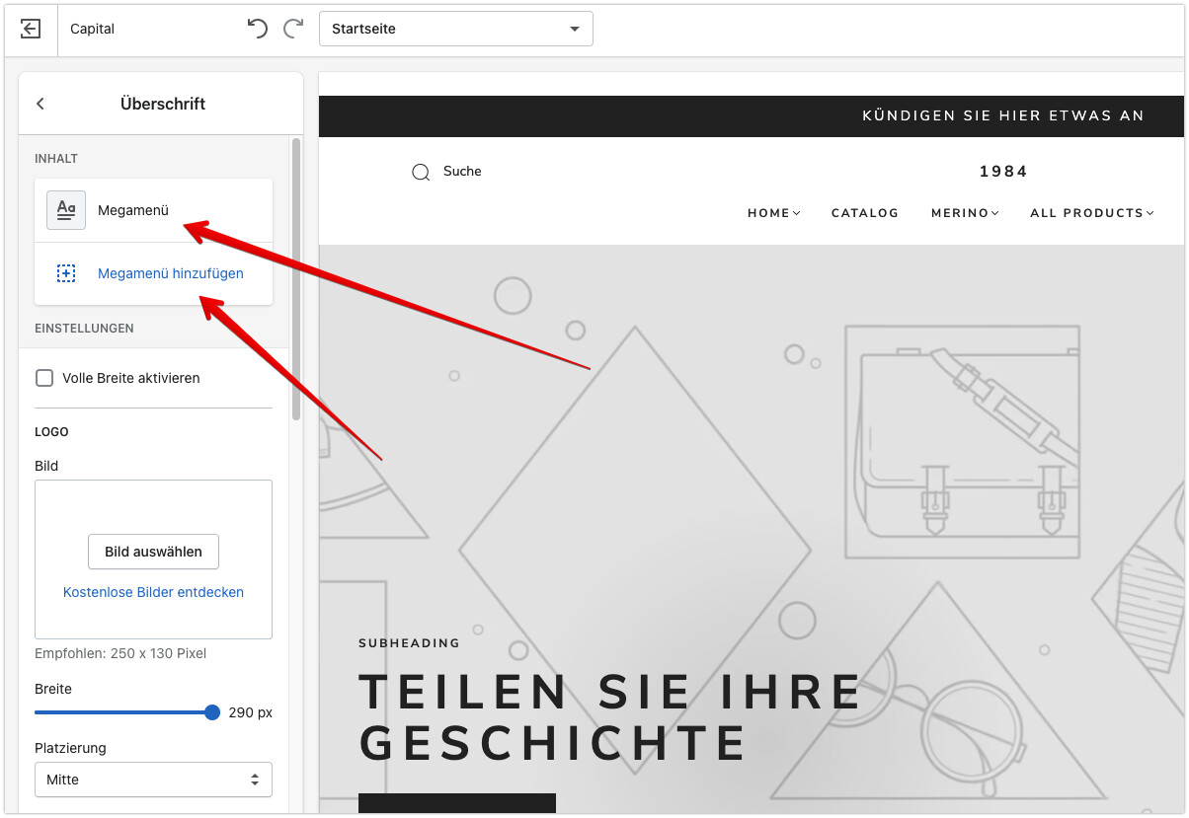
Task: Click the sidebar vertical scrollbar
Action: (296, 279)
